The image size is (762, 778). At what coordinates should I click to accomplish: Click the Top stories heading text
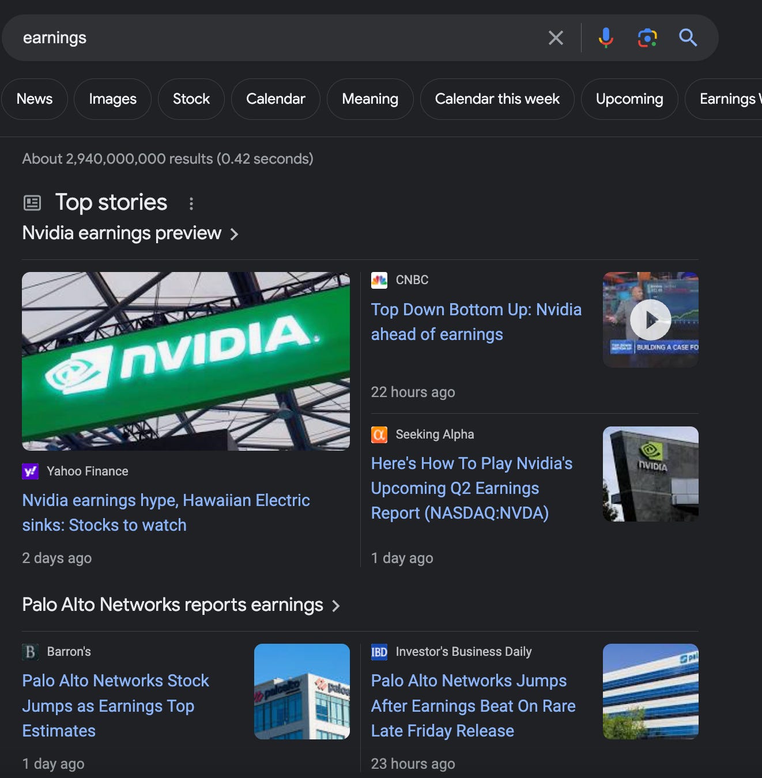coord(111,202)
